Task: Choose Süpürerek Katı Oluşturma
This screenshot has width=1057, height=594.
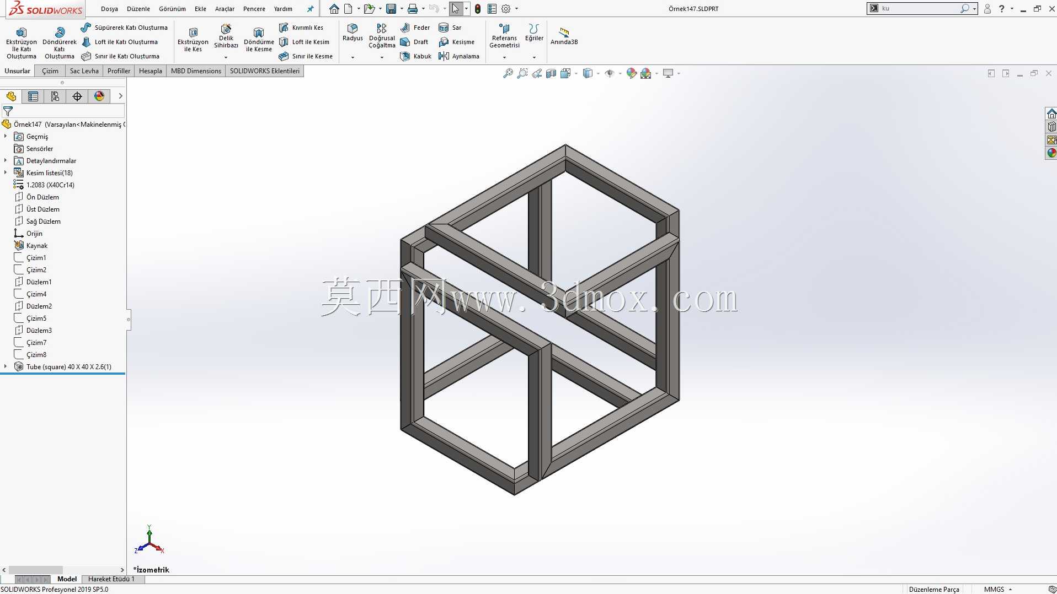Action: click(124, 28)
